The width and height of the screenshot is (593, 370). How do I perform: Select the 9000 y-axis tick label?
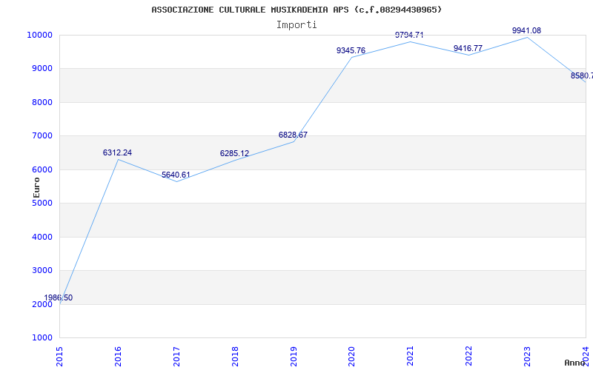point(42,69)
